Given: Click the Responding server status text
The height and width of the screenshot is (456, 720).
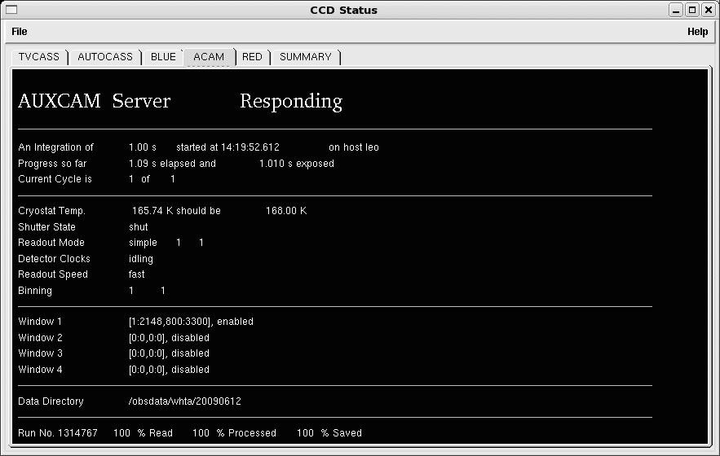Looking at the screenshot, I should [290, 102].
